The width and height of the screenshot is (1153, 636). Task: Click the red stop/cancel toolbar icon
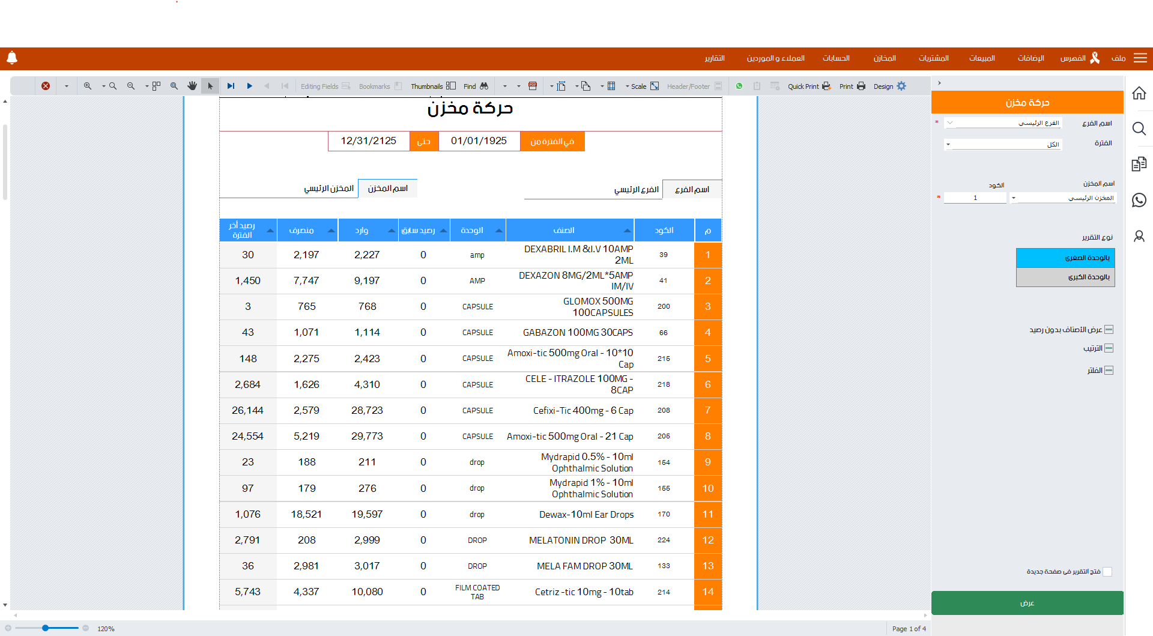[x=46, y=86]
